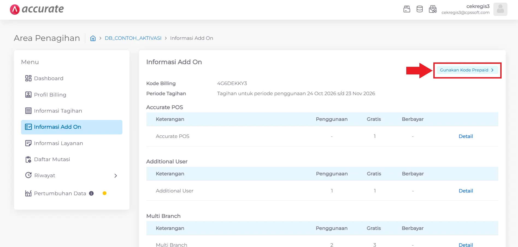Click the Periode Tagihan description text

coord(296,94)
